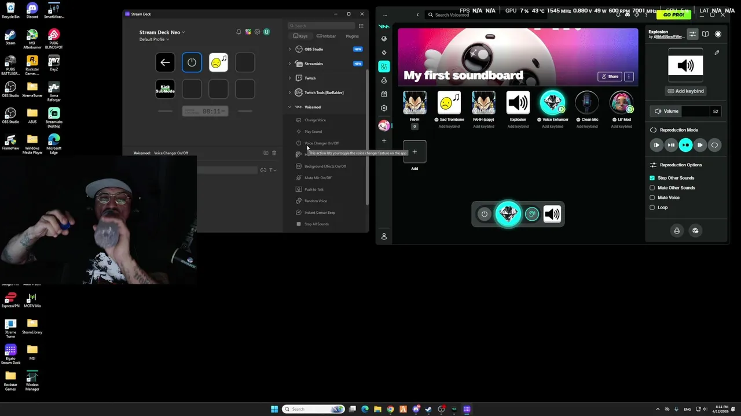Screen dimensions: 741x416
Task: Open Stream Deck notifications bell
Action: (x=239, y=32)
